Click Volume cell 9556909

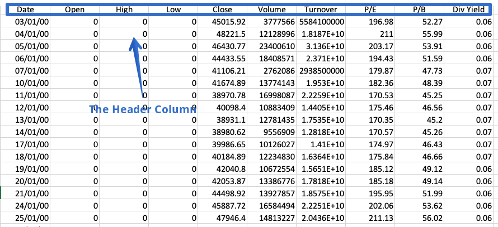pos(271,132)
